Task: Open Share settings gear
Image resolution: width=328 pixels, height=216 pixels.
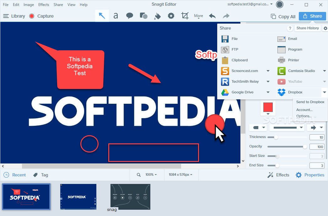Action: [325, 28]
